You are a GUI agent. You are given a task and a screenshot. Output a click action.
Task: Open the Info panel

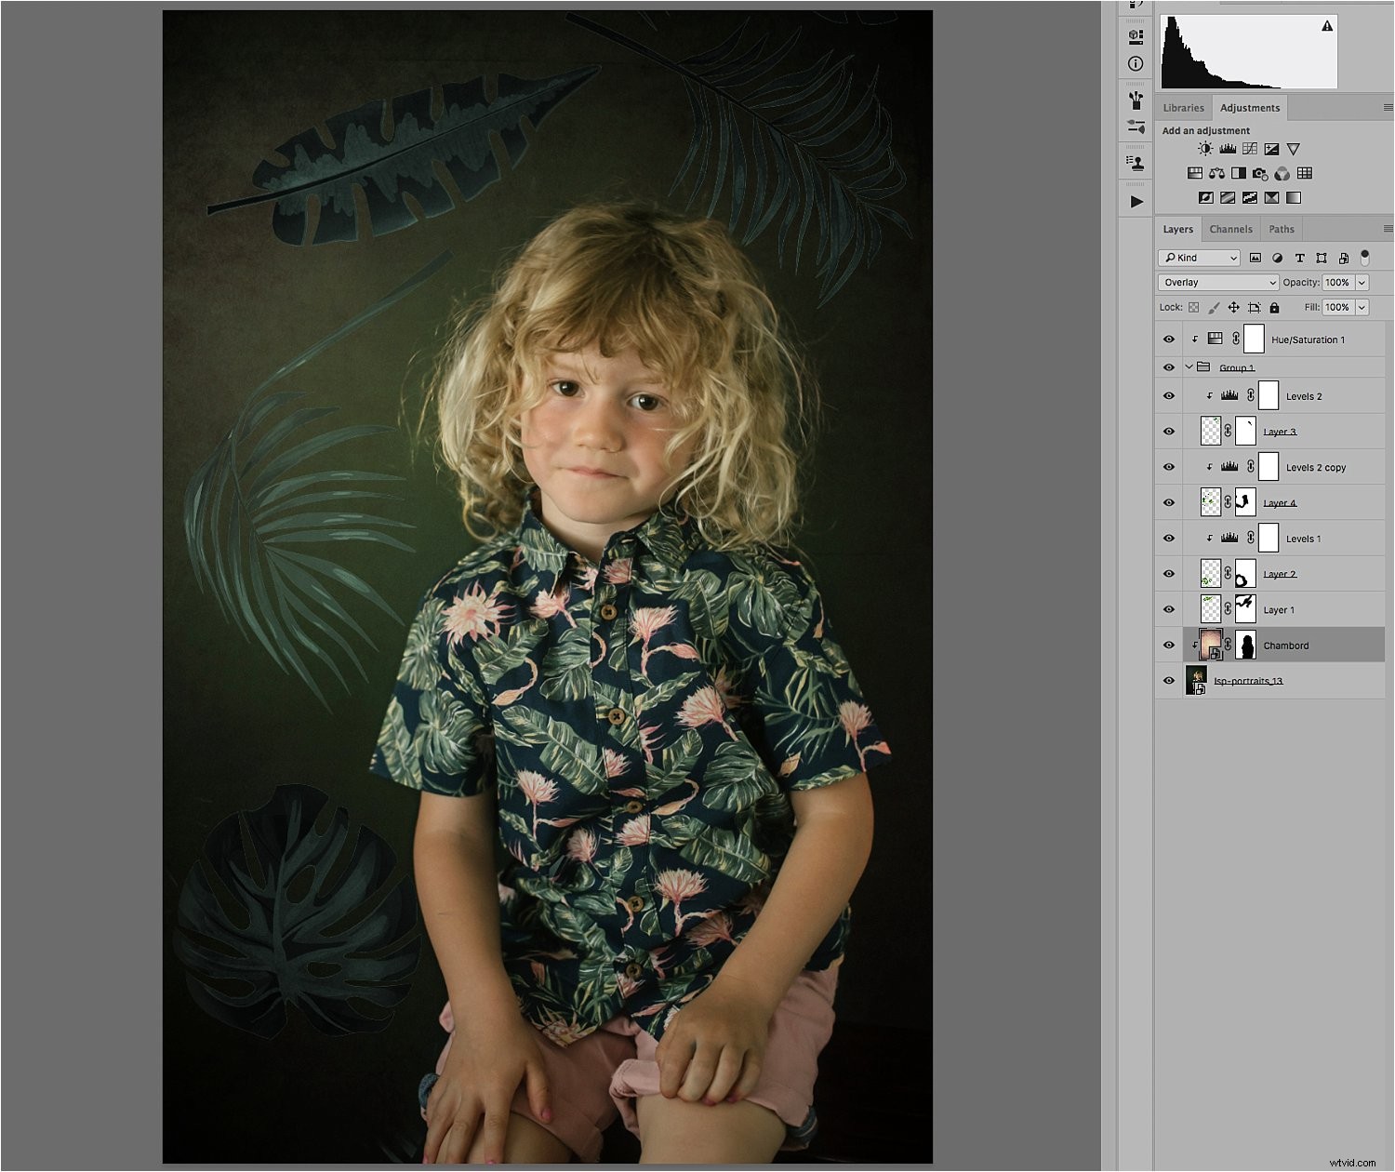click(x=1134, y=63)
